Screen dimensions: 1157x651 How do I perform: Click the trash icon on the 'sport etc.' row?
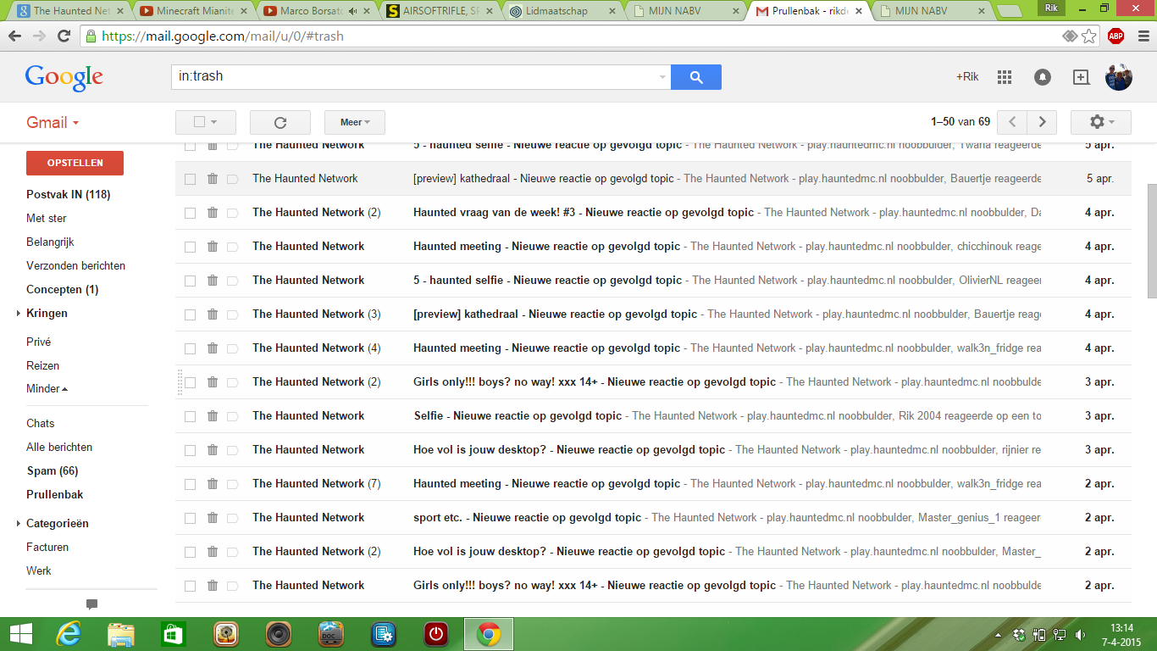pos(212,517)
